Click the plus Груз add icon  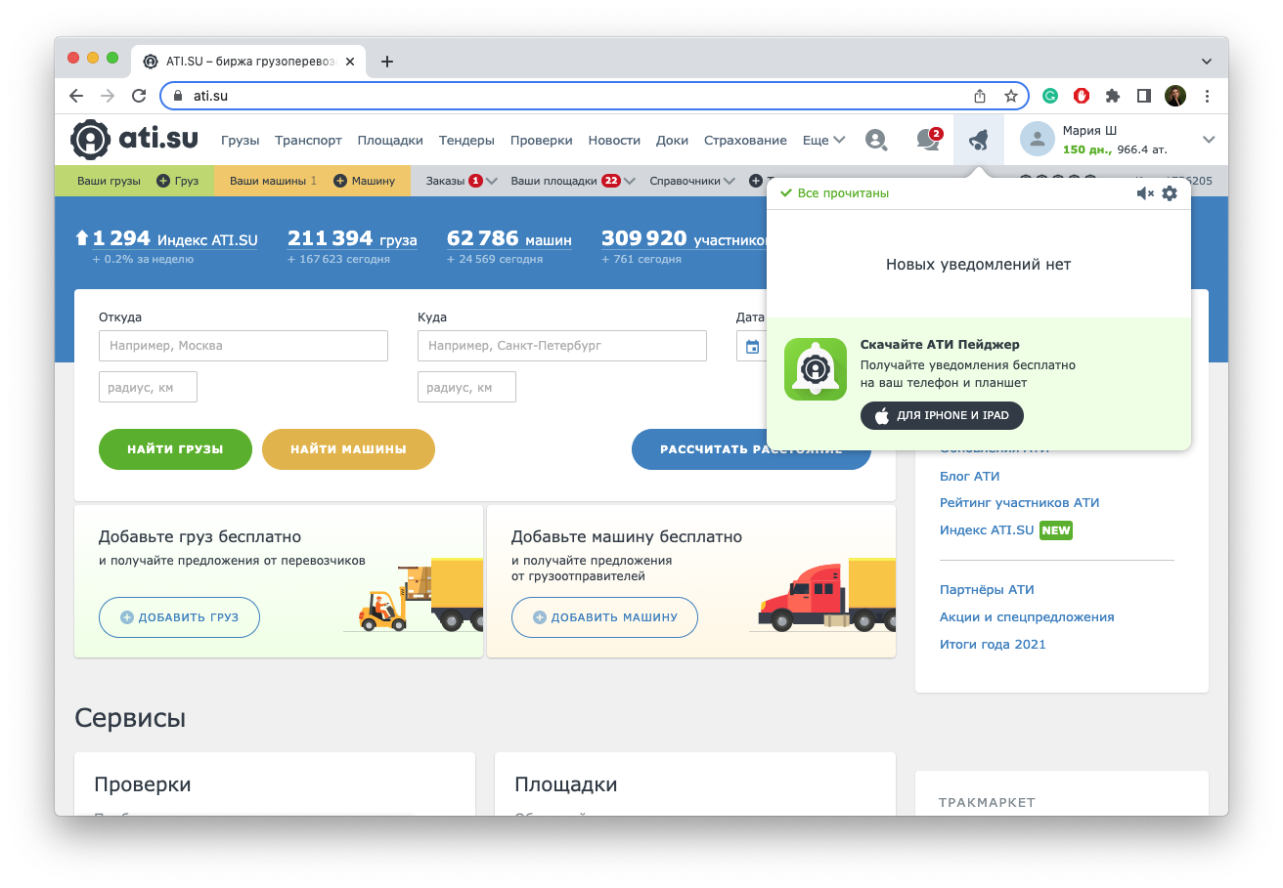click(163, 181)
